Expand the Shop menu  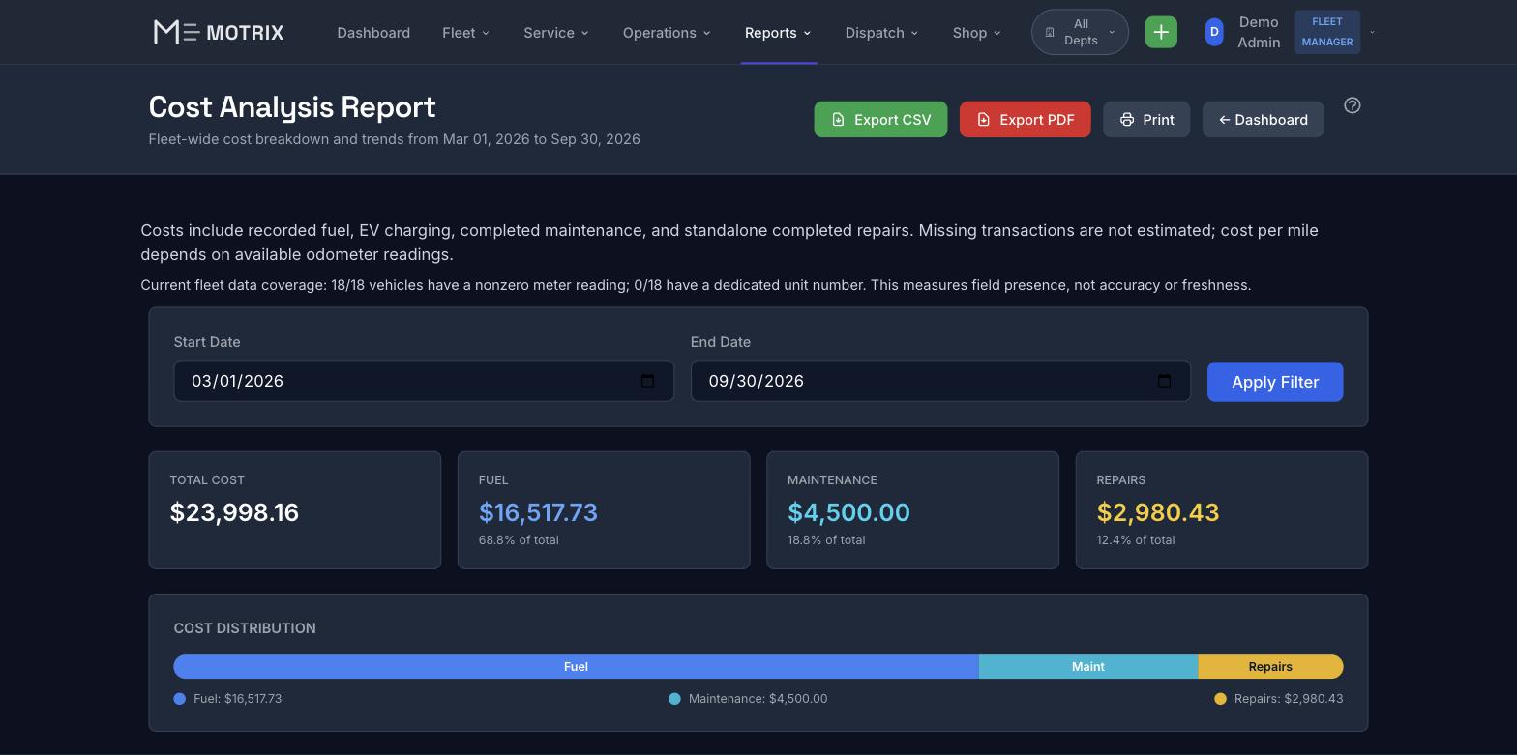(x=976, y=33)
